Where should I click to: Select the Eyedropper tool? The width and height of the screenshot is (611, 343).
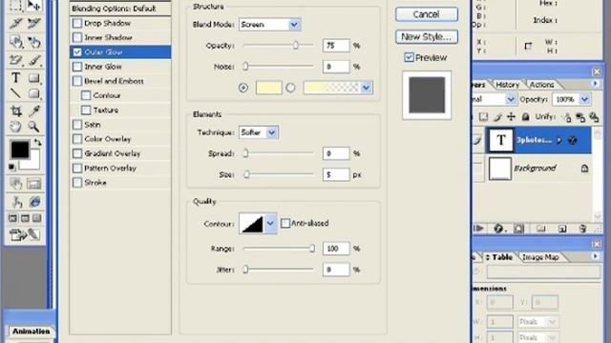tap(34, 111)
